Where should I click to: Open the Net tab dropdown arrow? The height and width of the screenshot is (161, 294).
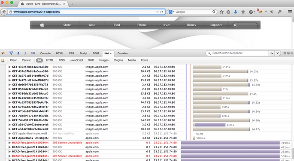tap(111, 54)
